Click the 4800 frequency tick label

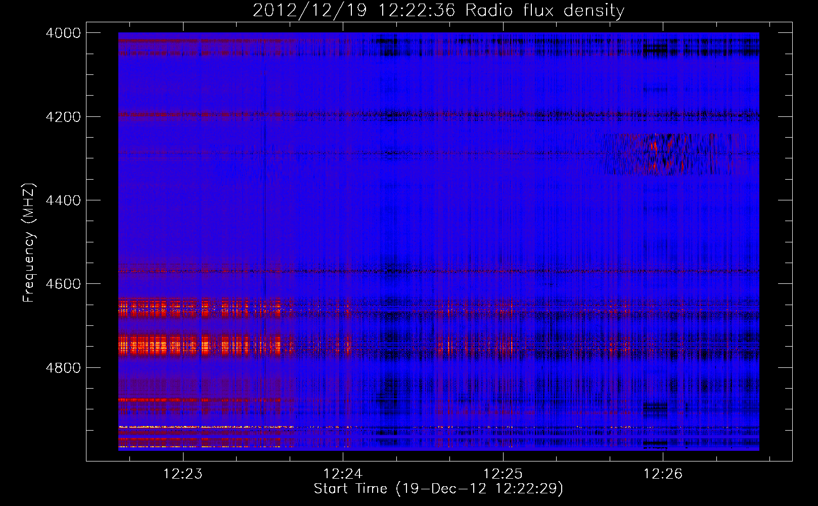tap(63, 368)
